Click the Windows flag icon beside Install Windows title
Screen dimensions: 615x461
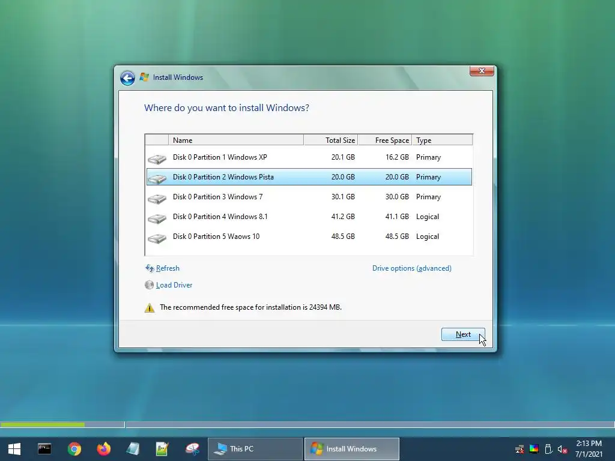click(x=144, y=77)
